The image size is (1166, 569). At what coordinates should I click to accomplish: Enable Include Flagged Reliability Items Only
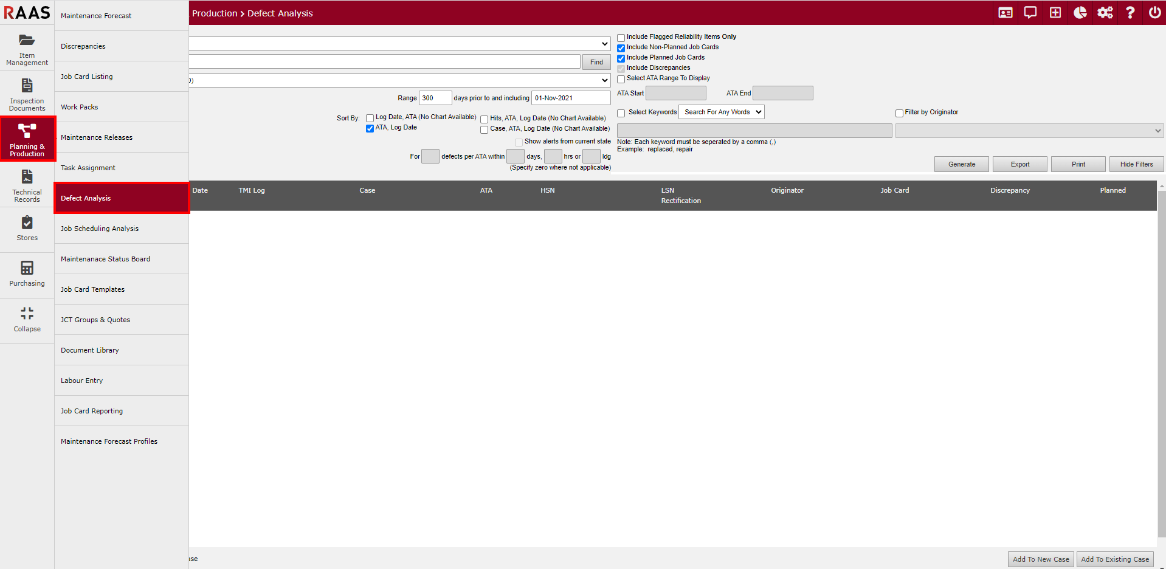point(621,38)
